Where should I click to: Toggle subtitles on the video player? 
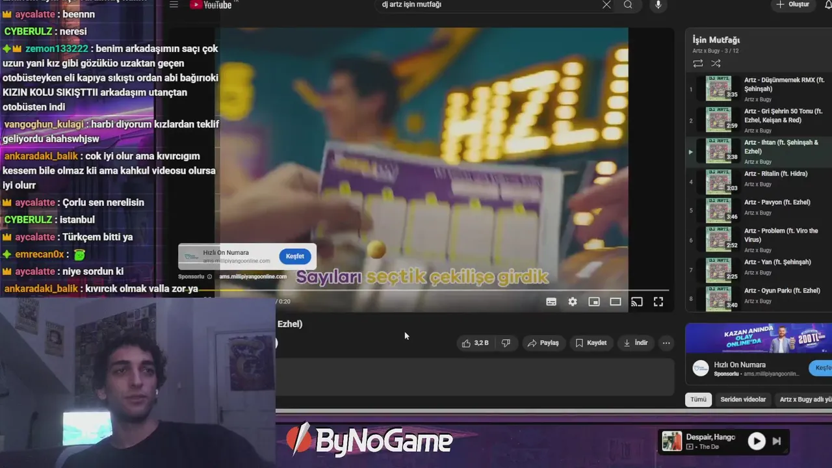(x=551, y=302)
